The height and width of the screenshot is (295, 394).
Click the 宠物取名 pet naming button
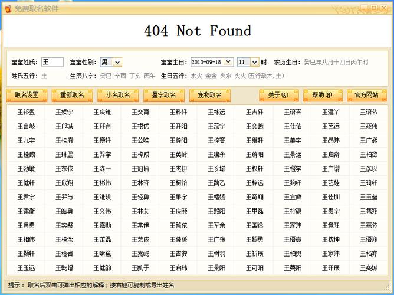[x=210, y=95]
